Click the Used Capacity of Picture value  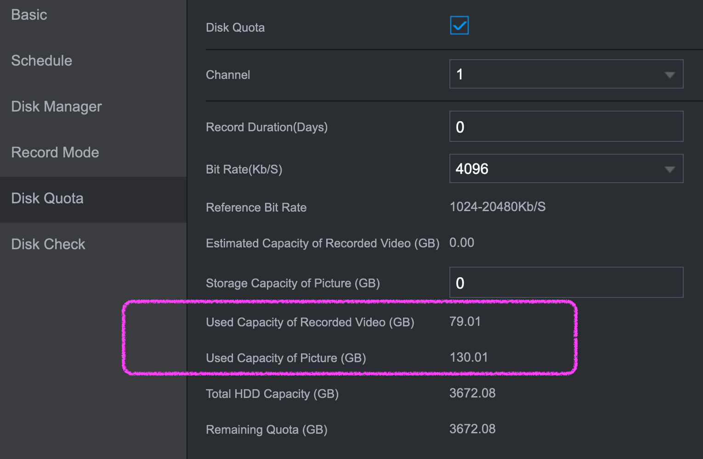[469, 357]
